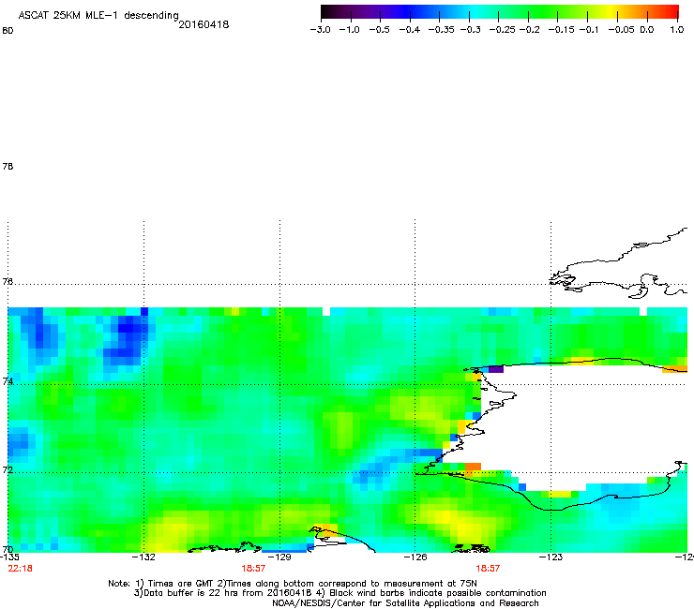The height and width of the screenshot is (609, 694).
Task: Click the "-0.1" color scale label
Action: [588, 30]
